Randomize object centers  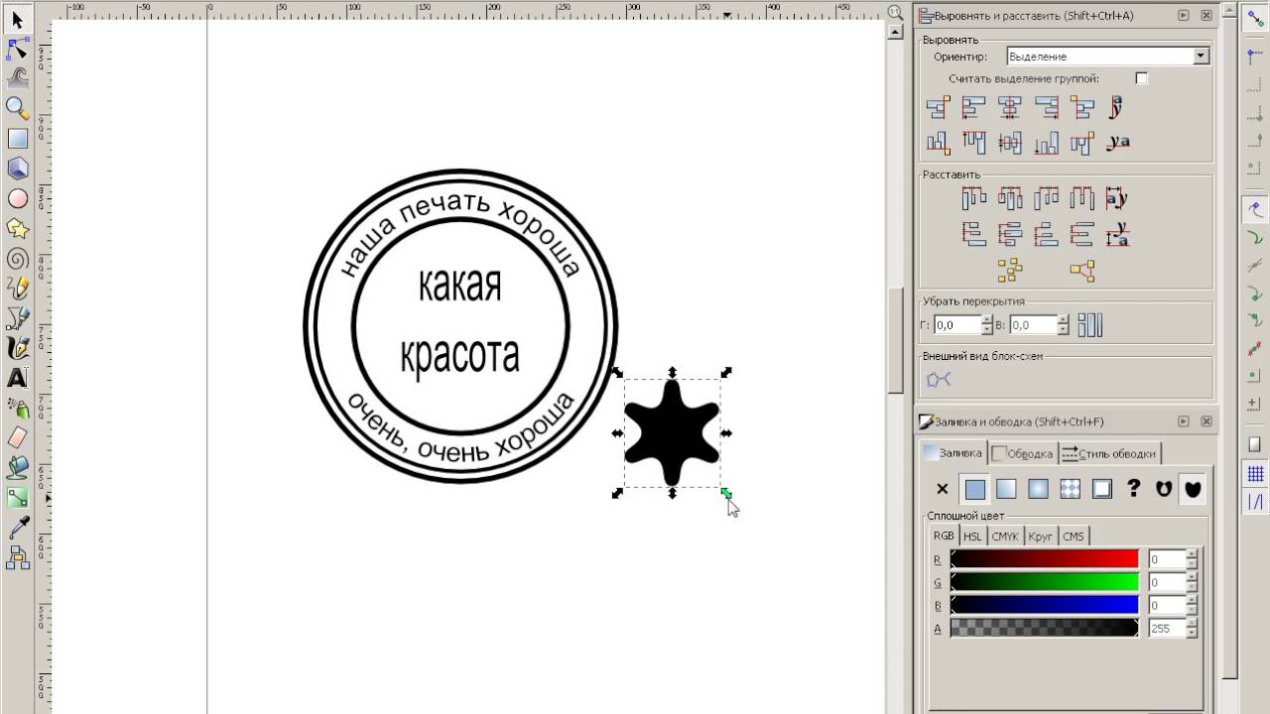pos(1010,270)
